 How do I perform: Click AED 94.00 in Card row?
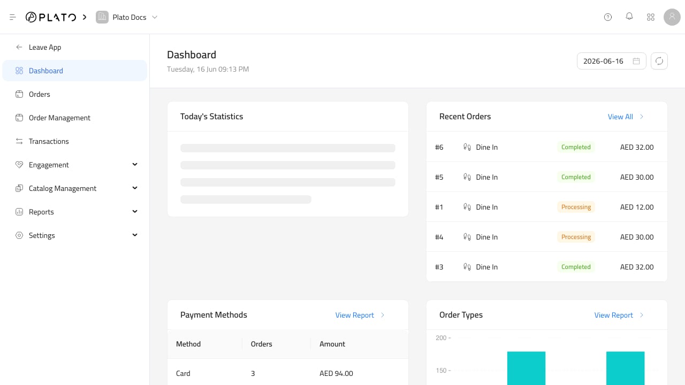point(336,373)
